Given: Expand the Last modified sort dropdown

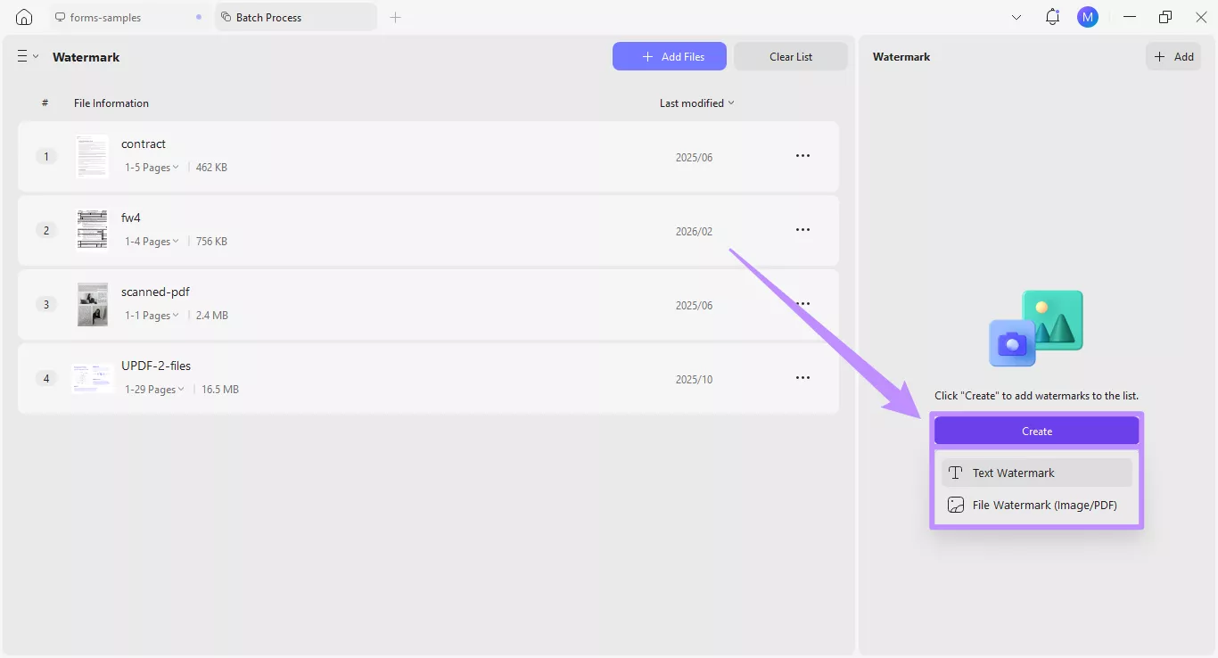Looking at the screenshot, I should click(696, 103).
